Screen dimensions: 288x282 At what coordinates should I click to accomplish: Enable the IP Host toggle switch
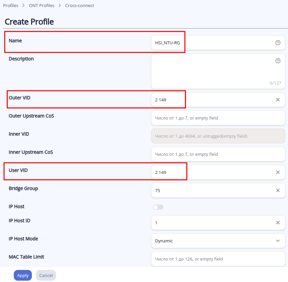[x=158, y=207]
